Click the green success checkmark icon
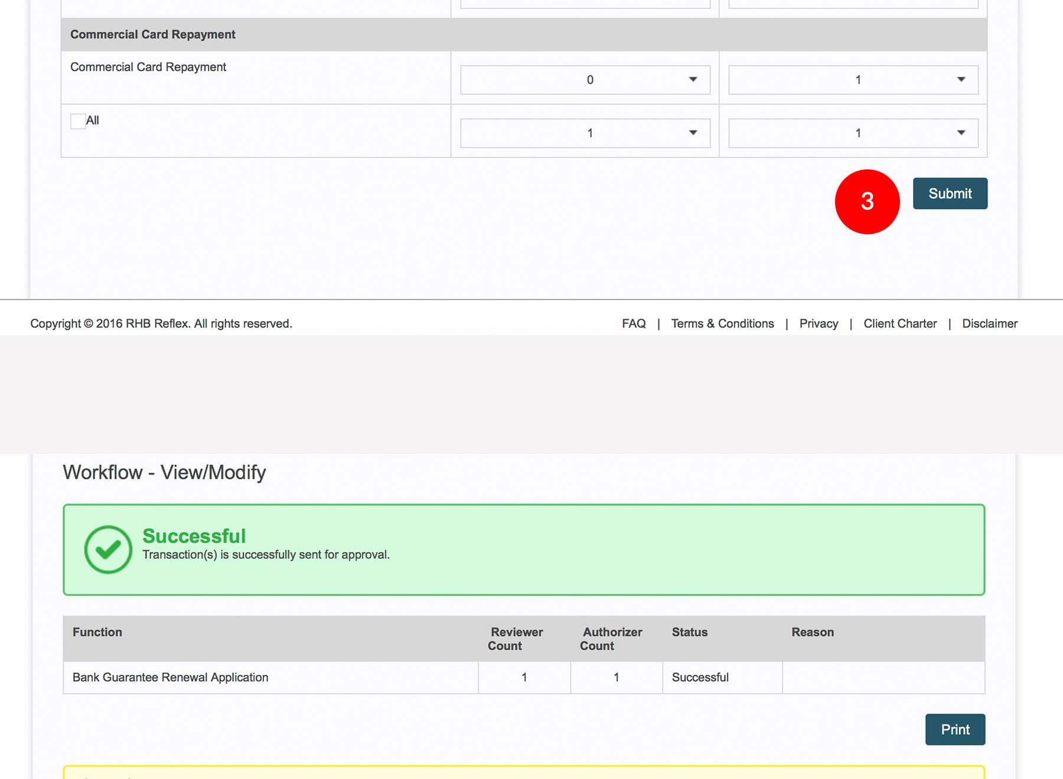Viewport: 1063px width, 779px height. (108, 549)
